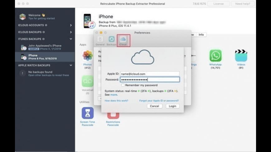Click the iPhone 8 Plus backup icon in the sidebar
The height and width of the screenshot is (152, 271).
pyautogui.click(x=23, y=57)
